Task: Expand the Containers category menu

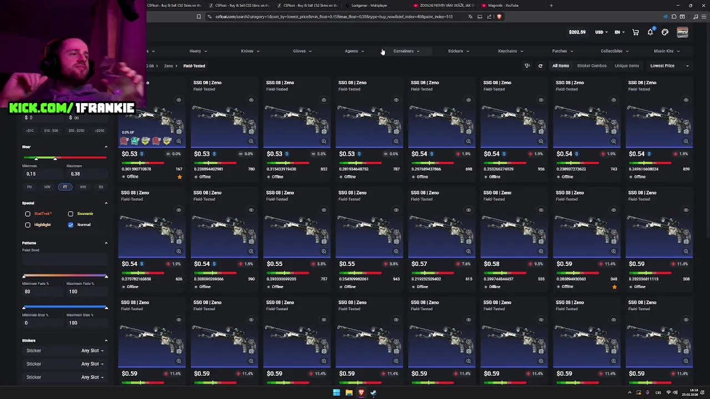Action: click(x=406, y=51)
